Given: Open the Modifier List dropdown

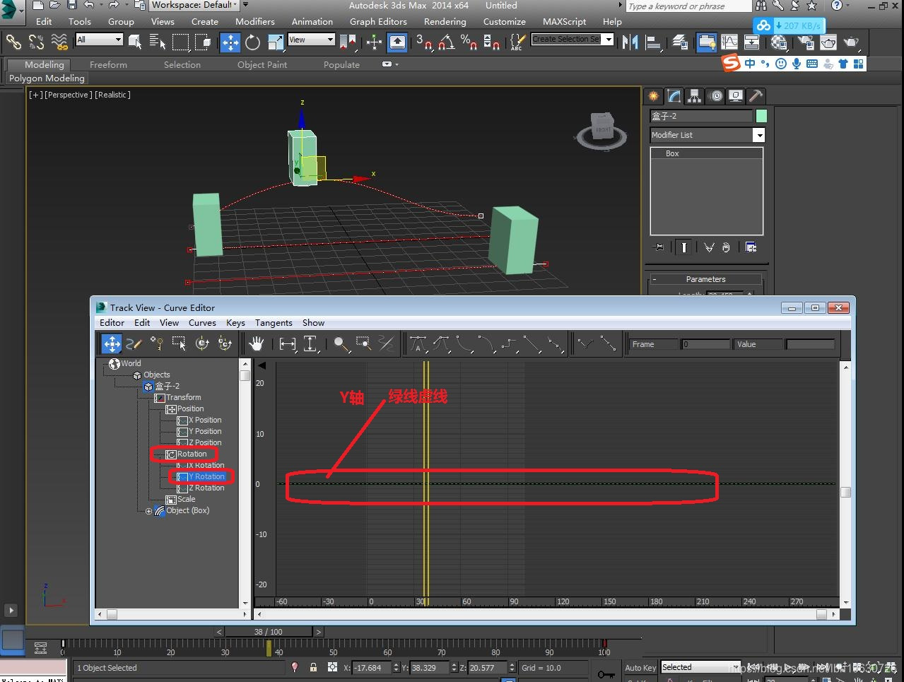Looking at the screenshot, I should pos(758,135).
